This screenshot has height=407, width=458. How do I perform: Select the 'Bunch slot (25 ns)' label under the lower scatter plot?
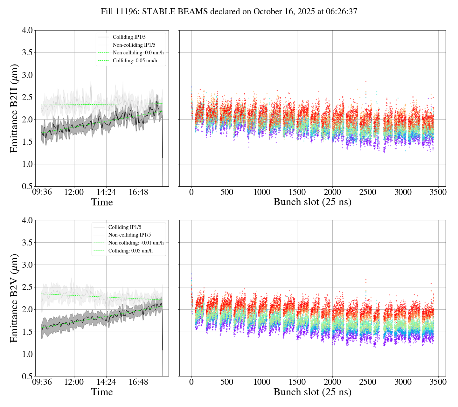(312, 392)
